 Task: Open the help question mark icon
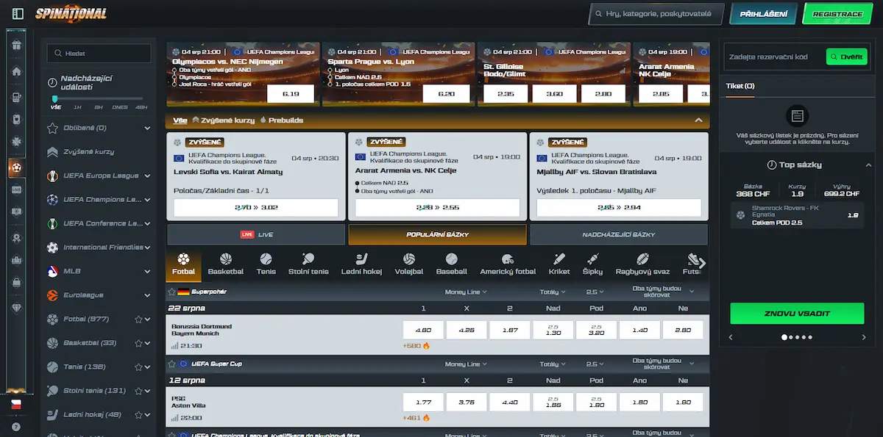click(x=16, y=427)
